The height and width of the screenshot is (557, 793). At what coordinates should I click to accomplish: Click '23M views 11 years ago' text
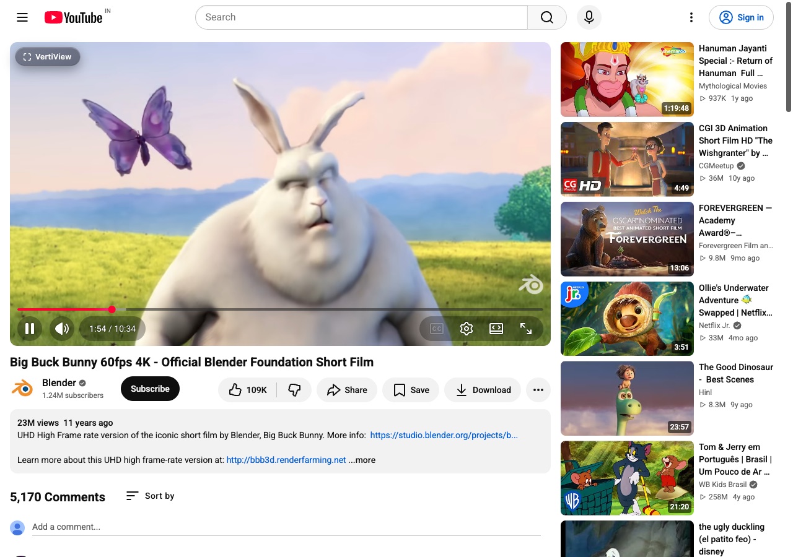(65, 423)
